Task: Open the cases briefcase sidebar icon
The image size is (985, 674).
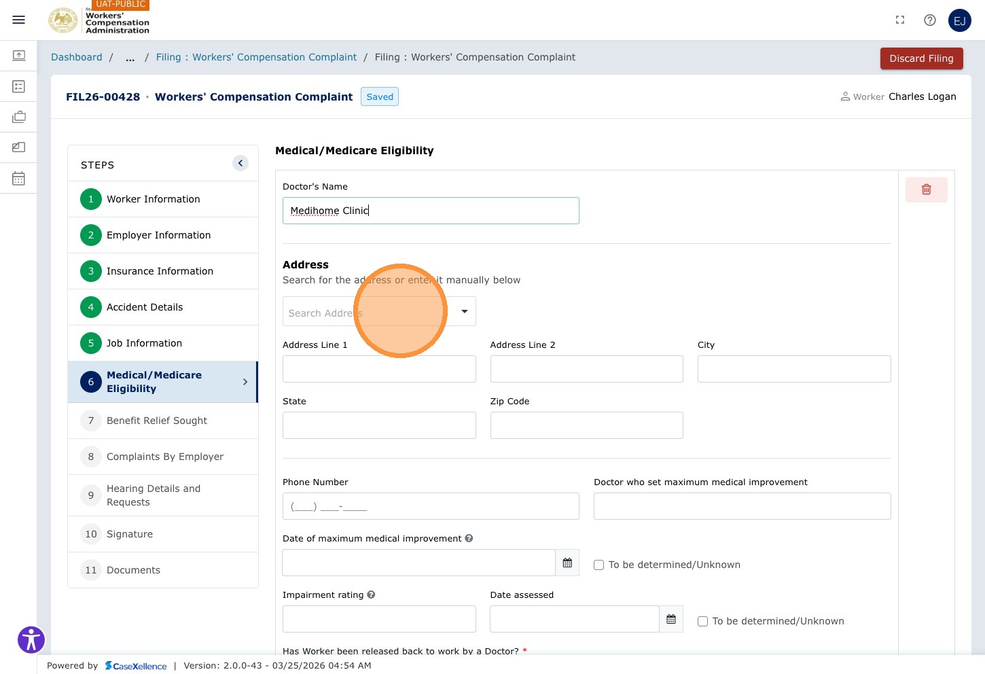Action: click(x=19, y=117)
